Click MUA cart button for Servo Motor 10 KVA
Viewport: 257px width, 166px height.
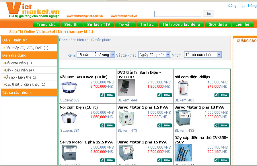221,125
